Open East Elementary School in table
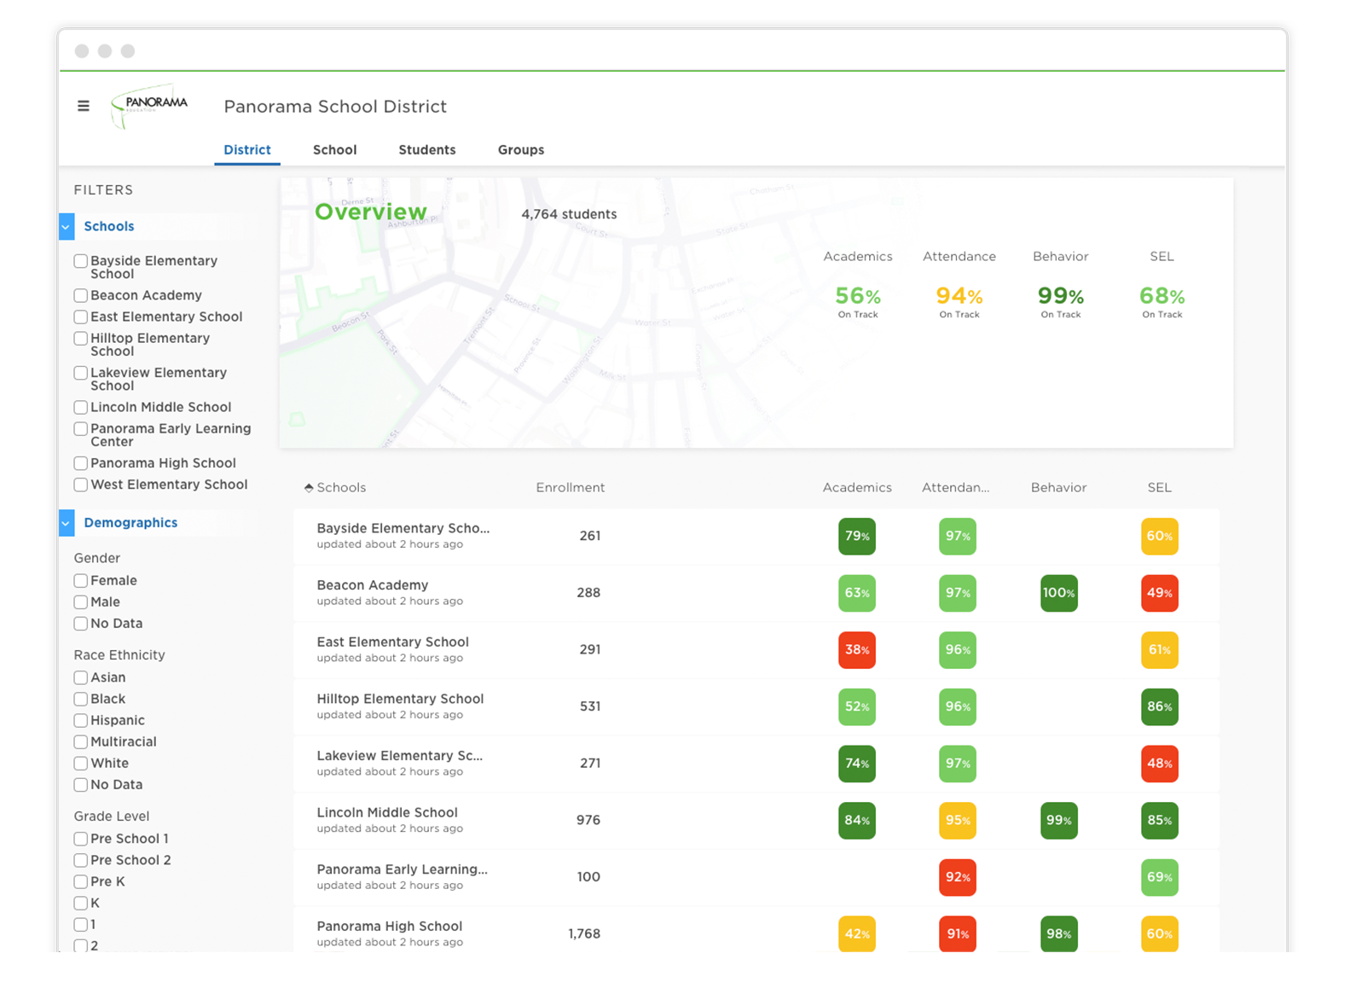Viewport: 1350px width, 988px height. 393,642
